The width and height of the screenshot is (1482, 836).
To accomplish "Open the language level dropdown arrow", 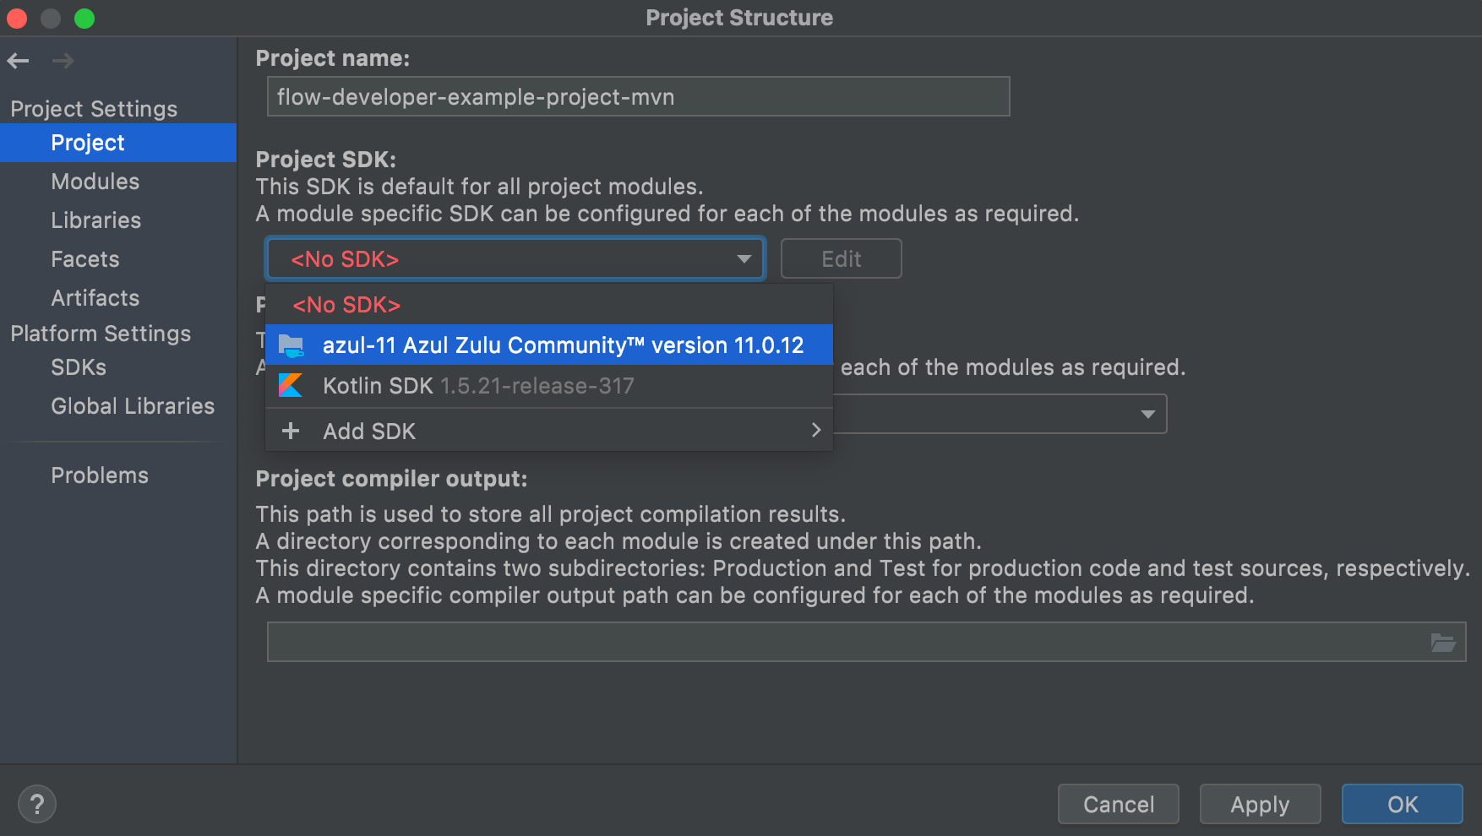I will [1147, 415].
